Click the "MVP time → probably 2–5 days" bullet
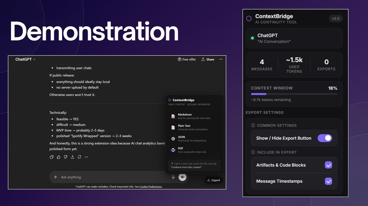This screenshot has height=206, width=368. click(x=80, y=130)
